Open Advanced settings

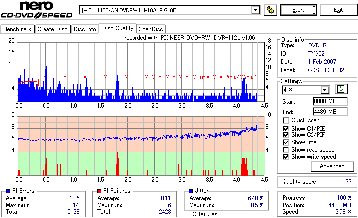[x=332, y=166]
